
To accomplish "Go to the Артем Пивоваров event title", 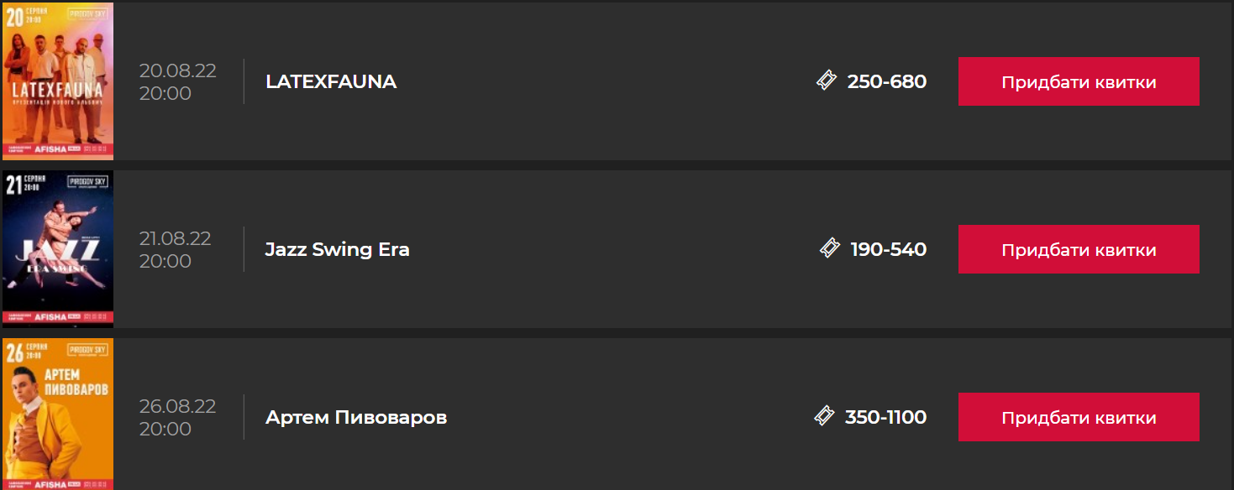I will coord(356,417).
